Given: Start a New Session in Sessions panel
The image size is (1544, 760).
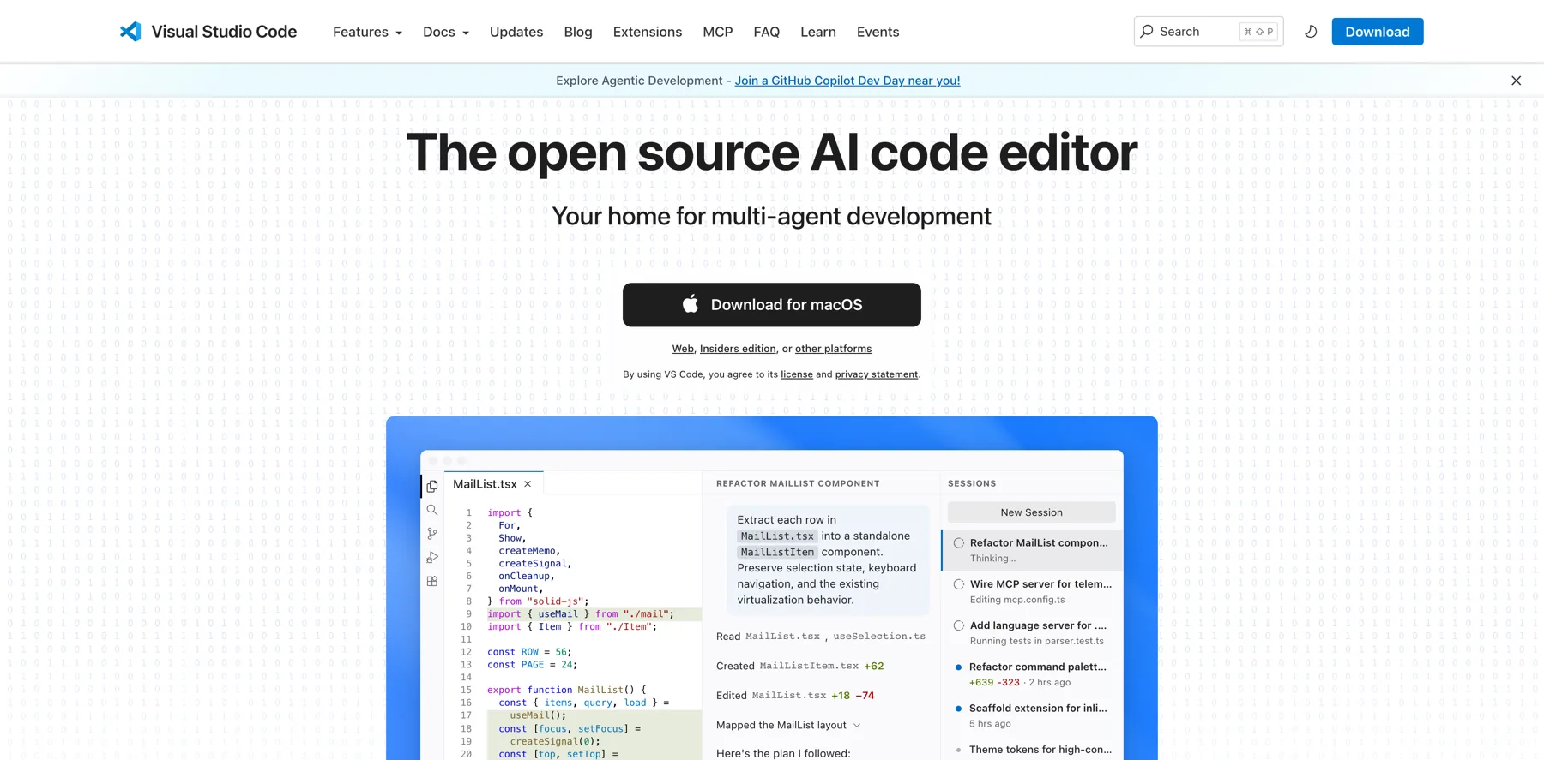Looking at the screenshot, I should 1032,512.
